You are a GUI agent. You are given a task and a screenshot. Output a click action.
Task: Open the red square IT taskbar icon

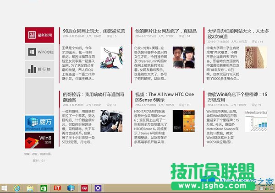click(84, 188)
